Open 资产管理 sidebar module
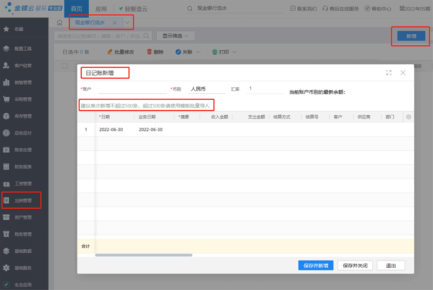 pos(18,217)
